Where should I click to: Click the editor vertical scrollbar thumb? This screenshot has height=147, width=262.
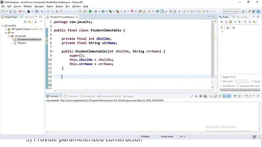(212, 50)
